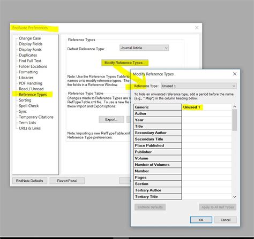Click Modify Reference Types button
This screenshot has width=254, height=239.
click(125, 63)
